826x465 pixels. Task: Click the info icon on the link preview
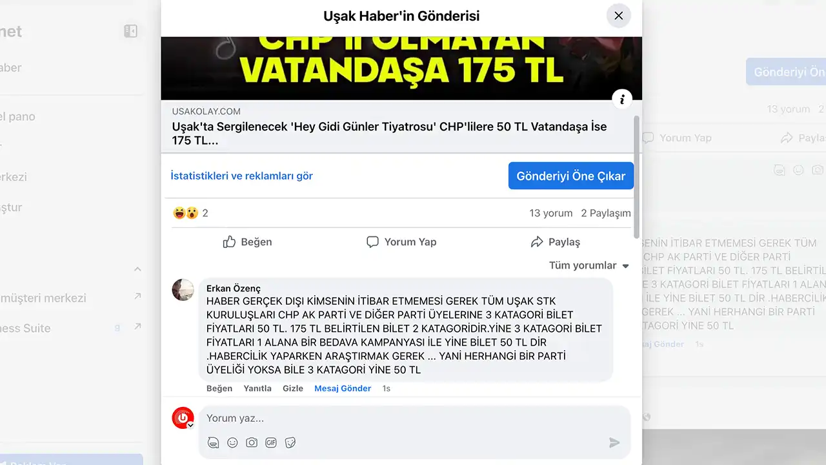tap(622, 99)
